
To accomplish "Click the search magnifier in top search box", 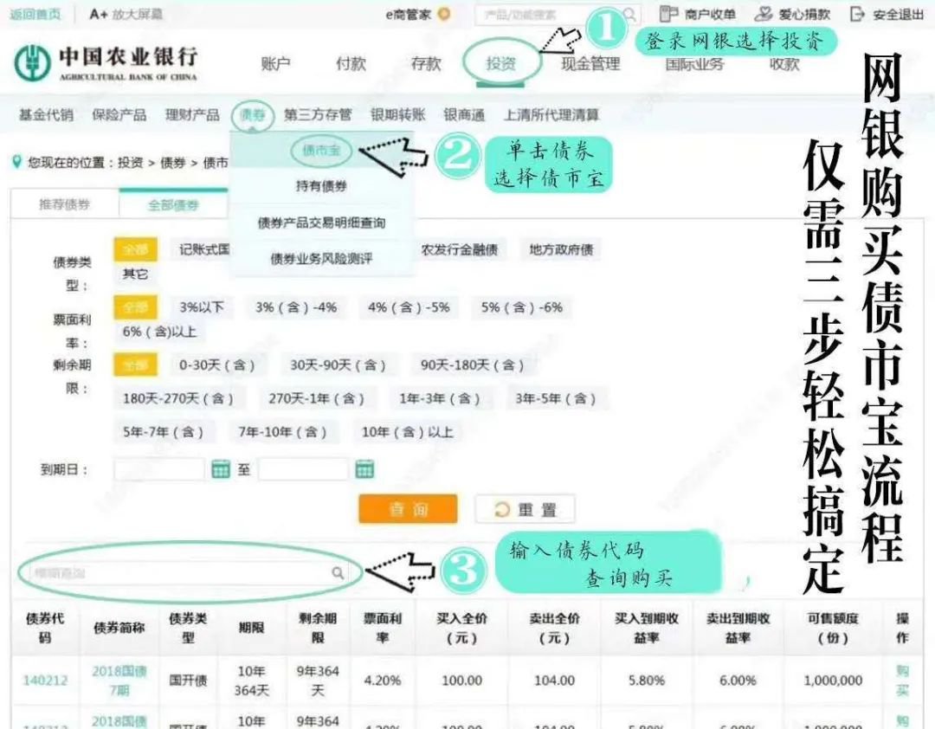I will pos(629,15).
